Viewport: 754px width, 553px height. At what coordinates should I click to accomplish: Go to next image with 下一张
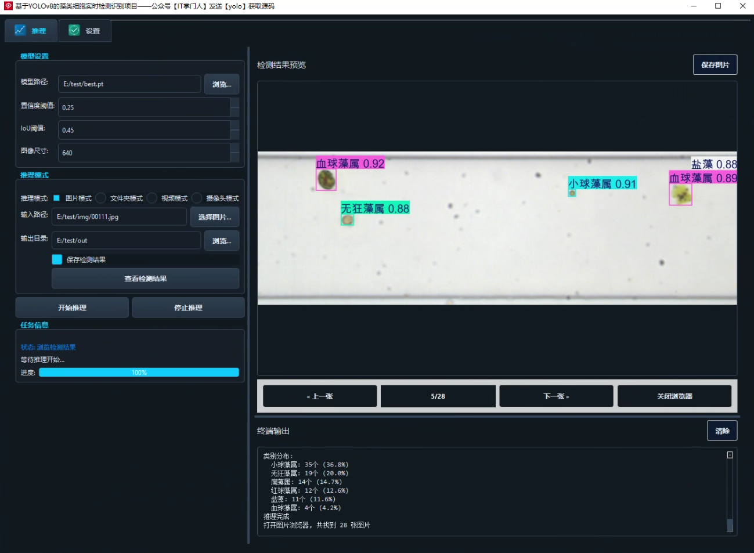click(x=556, y=396)
